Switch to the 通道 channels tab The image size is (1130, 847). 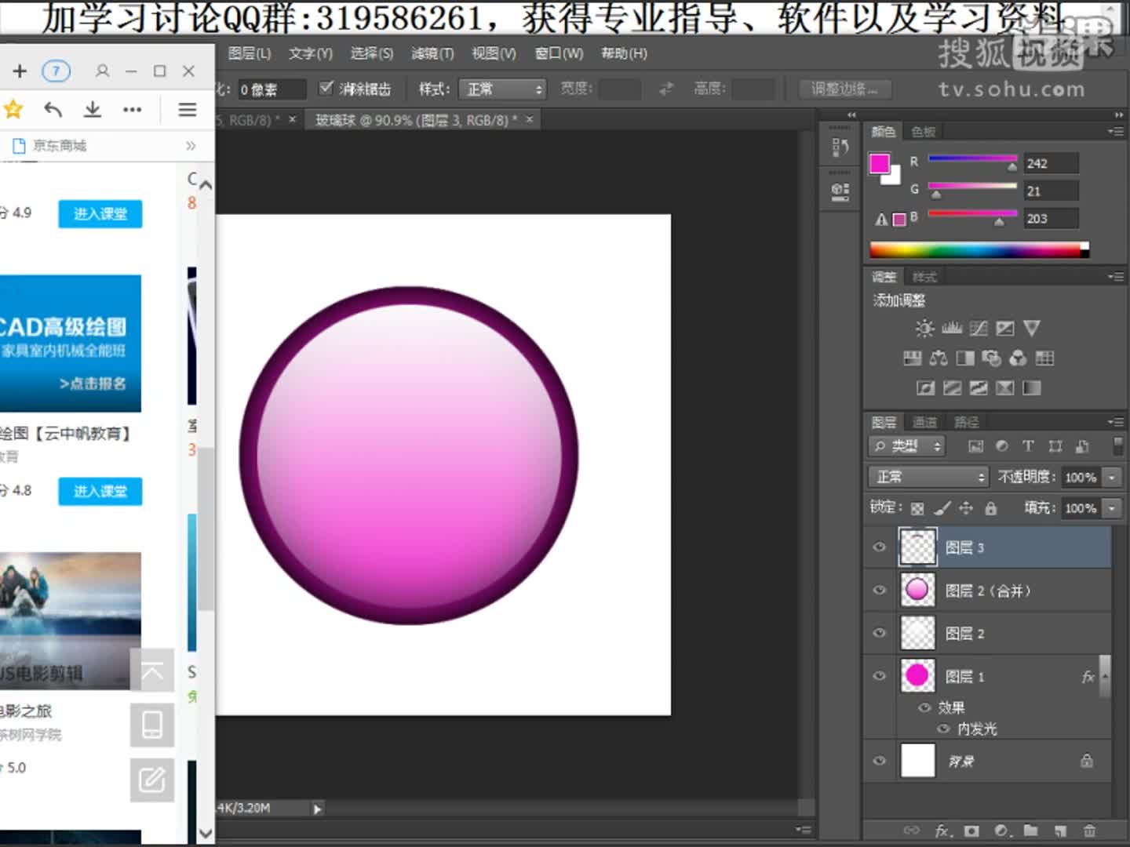(x=924, y=423)
